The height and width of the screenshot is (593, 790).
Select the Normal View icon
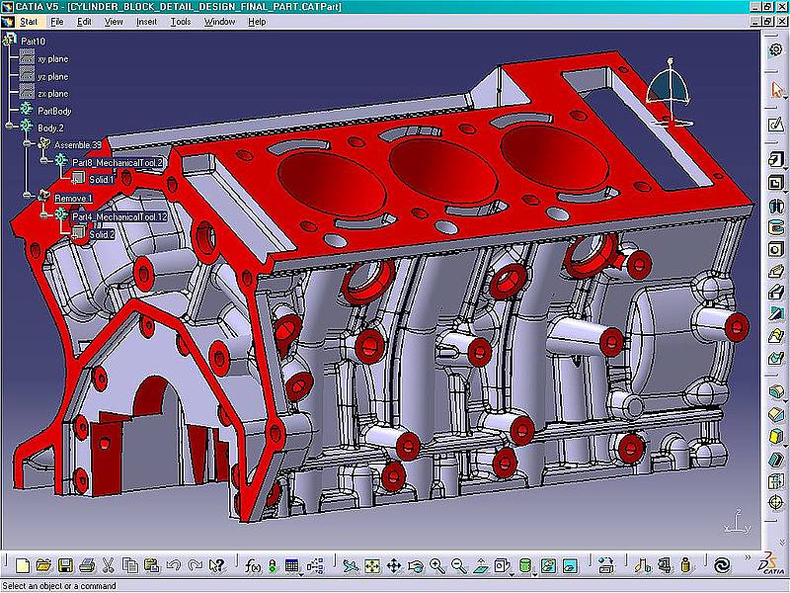tap(481, 566)
